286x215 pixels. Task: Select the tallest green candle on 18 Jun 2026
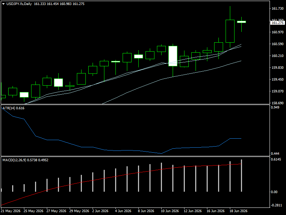(x=230, y=31)
